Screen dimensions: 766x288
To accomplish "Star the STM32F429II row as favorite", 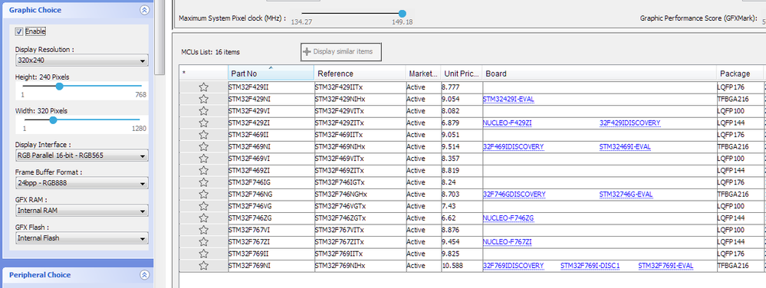I will 204,87.
